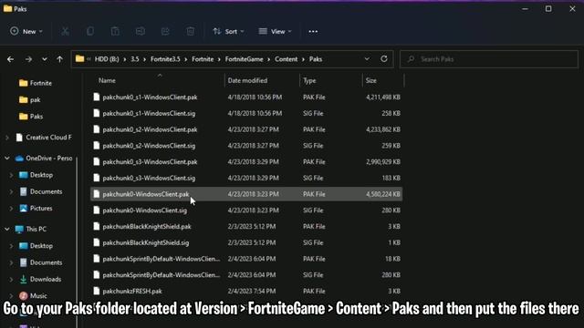Select pakchunkSprintByDefault PAK File row
The image size is (584, 328).
coord(246,259)
